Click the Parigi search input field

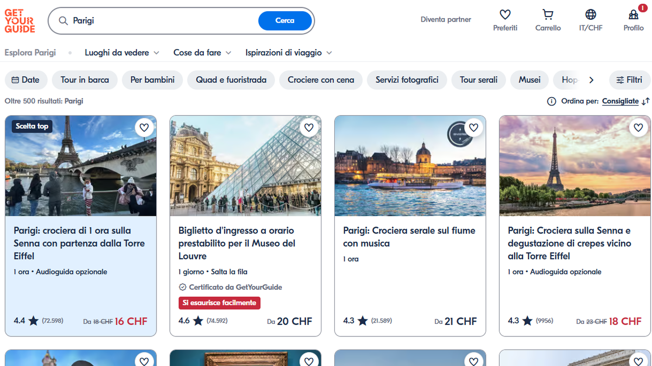(x=162, y=21)
